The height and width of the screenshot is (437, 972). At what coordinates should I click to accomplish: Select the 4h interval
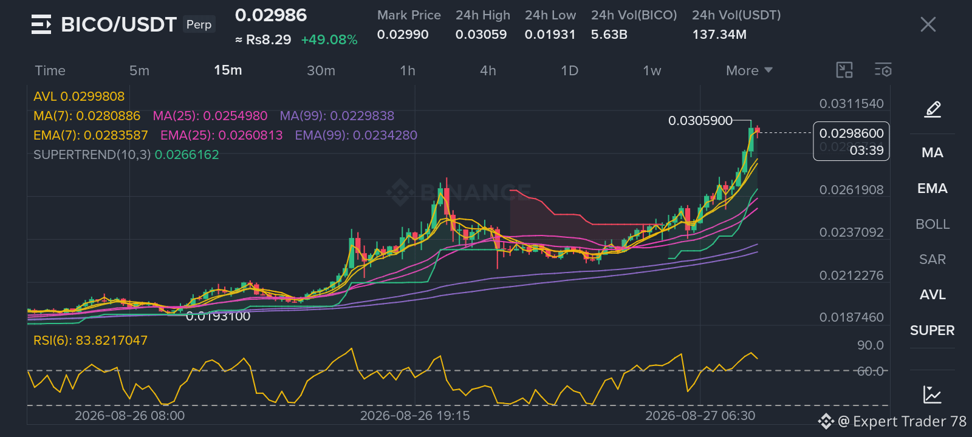[x=488, y=70]
